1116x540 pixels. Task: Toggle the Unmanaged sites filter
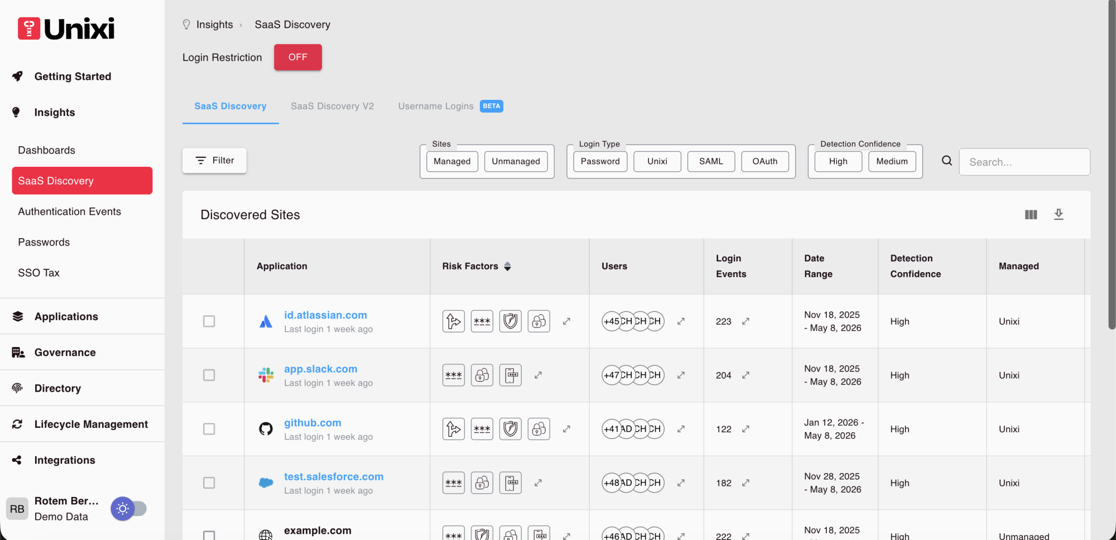click(516, 161)
